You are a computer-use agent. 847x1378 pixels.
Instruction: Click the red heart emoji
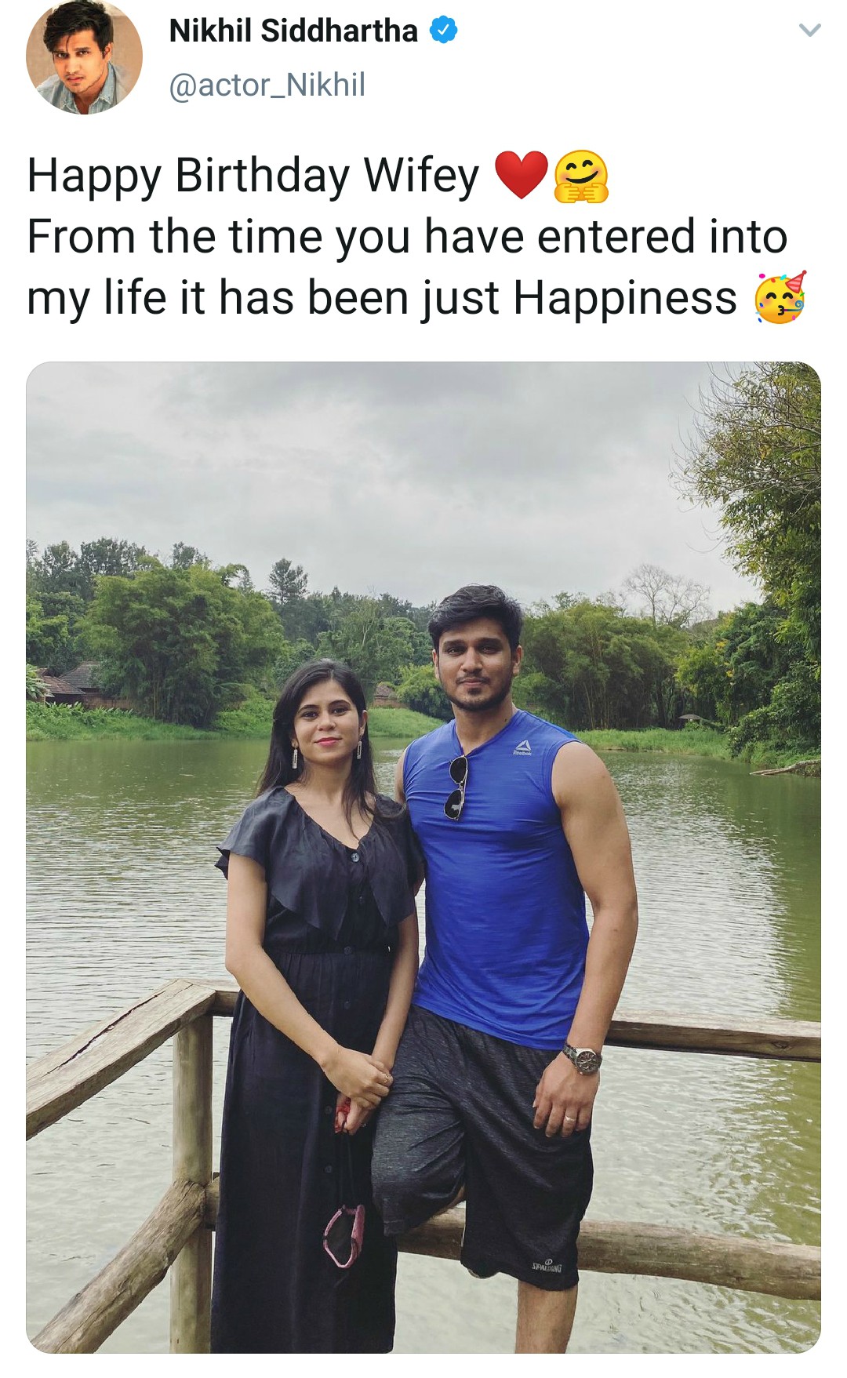tap(522, 174)
